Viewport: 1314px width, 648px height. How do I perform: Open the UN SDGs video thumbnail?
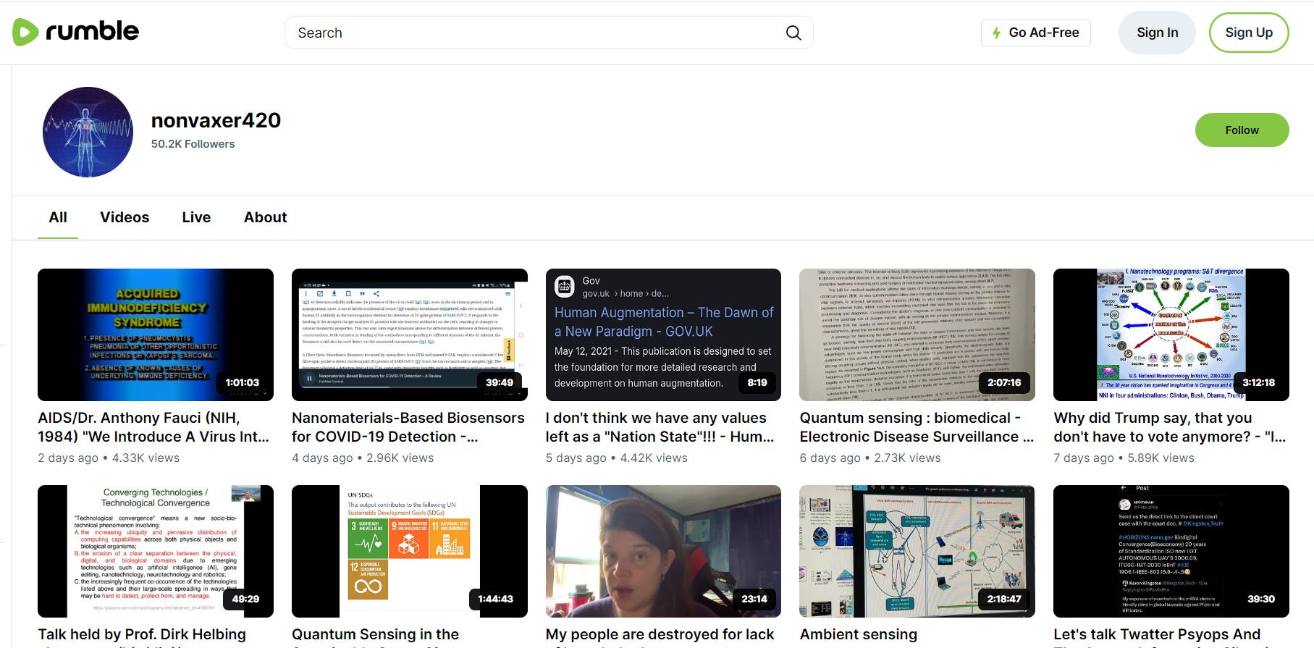[409, 551]
